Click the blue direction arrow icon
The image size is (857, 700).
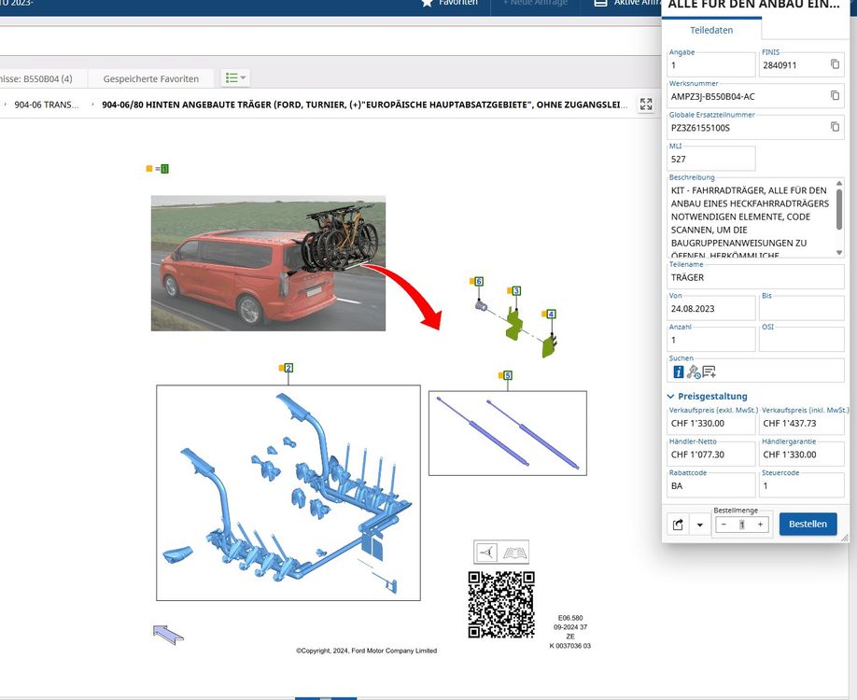click(x=168, y=635)
